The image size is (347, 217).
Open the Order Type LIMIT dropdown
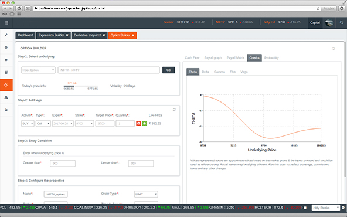(x=146, y=194)
